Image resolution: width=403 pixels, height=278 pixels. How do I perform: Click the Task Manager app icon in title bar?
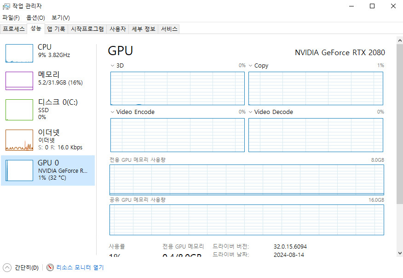(6, 6)
